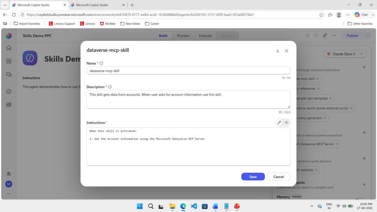The width and height of the screenshot is (377, 212).
Task: Open the SD user avatar
Action: pyautogui.click(x=9, y=184)
